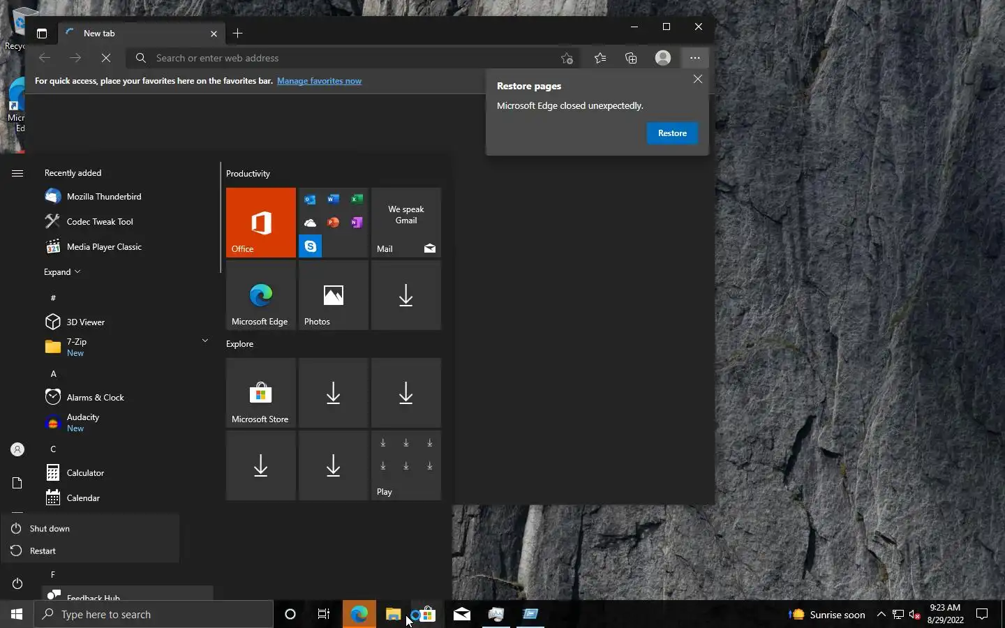This screenshot has height=628, width=1005.
Task: Open Edge Settings and more menu
Action: pyautogui.click(x=694, y=59)
